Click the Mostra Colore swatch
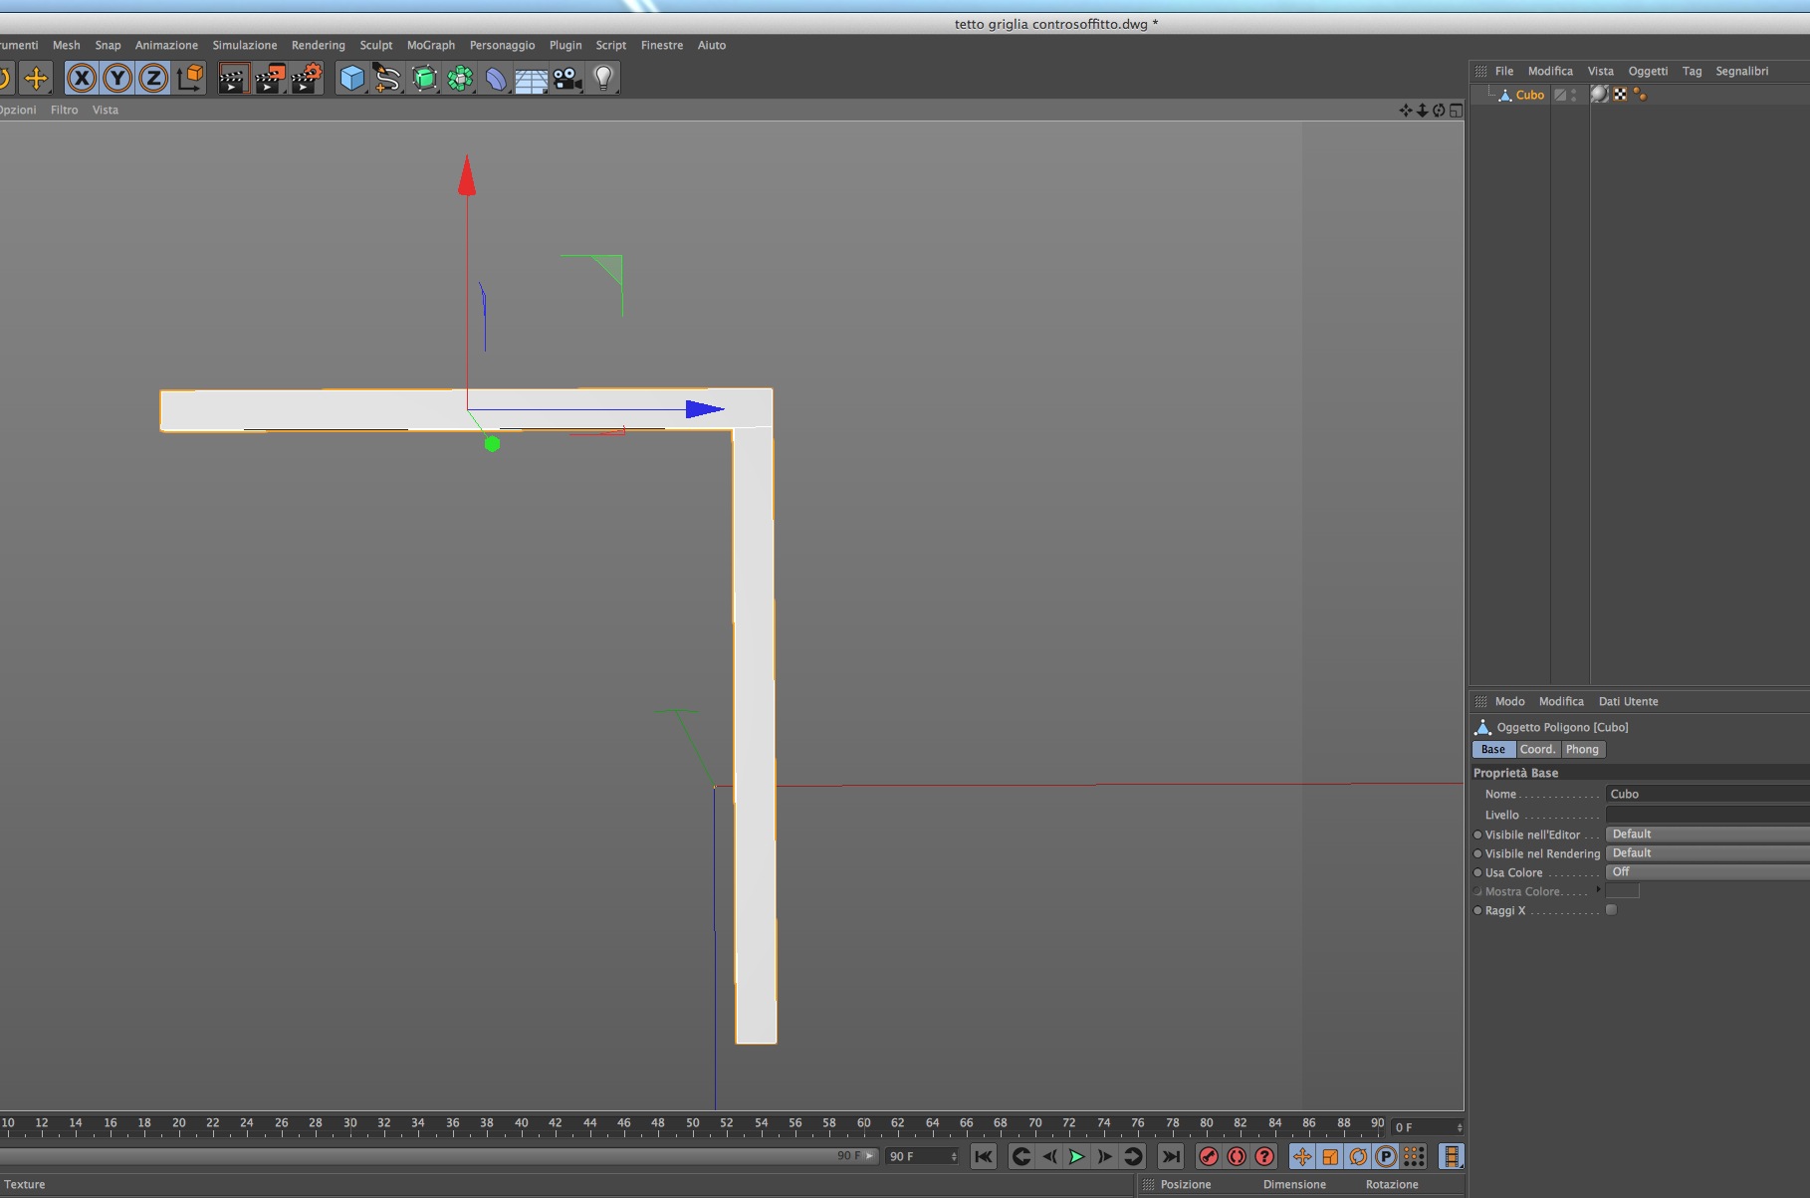 tap(1622, 891)
